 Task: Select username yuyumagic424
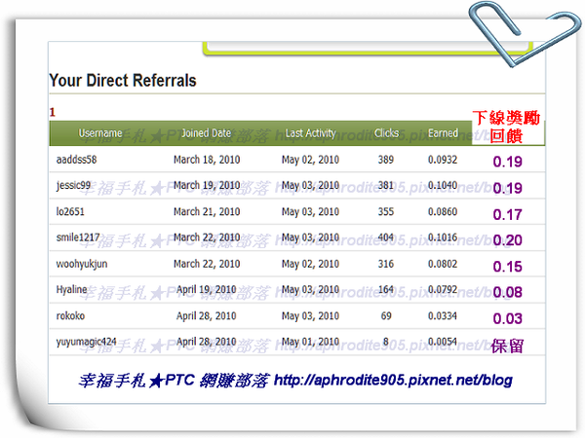pyautogui.click(x=86, y=342)
